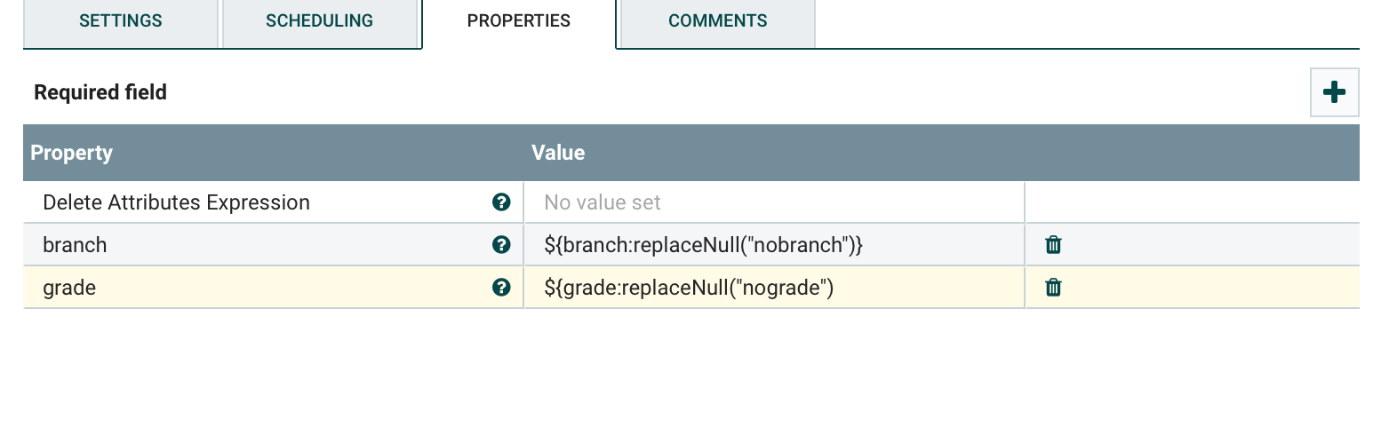The image size is (1381, 435).
Task: Click the help icon beside grade property
Action: coord(501,288)
